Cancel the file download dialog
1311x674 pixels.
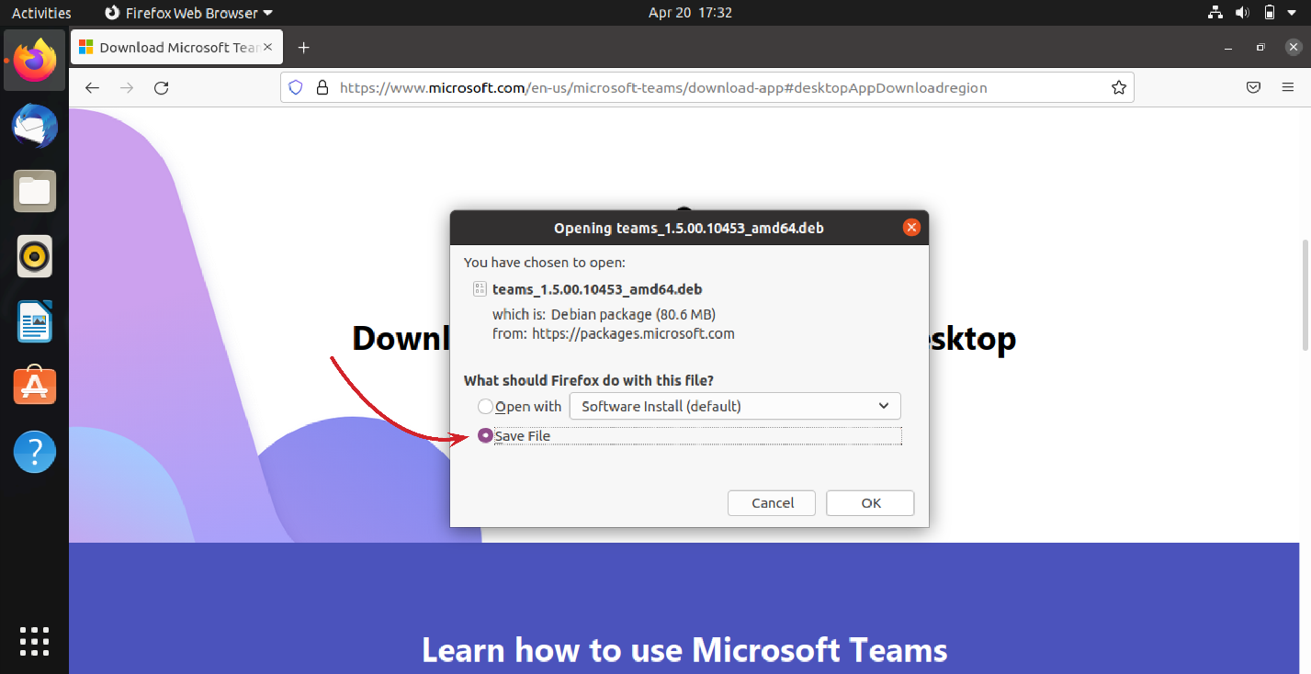click(772, 503)
